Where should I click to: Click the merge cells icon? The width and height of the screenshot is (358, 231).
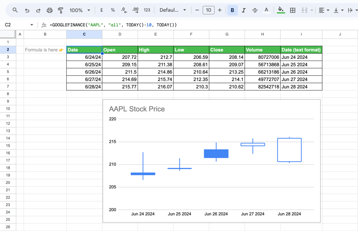(304, 10)
